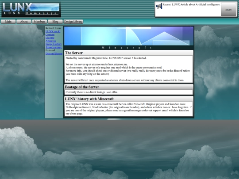This screenshot has height=179, width=239.
Task: Click the 'lunx.atternos.me' server address line
Action: coord(97,65)
